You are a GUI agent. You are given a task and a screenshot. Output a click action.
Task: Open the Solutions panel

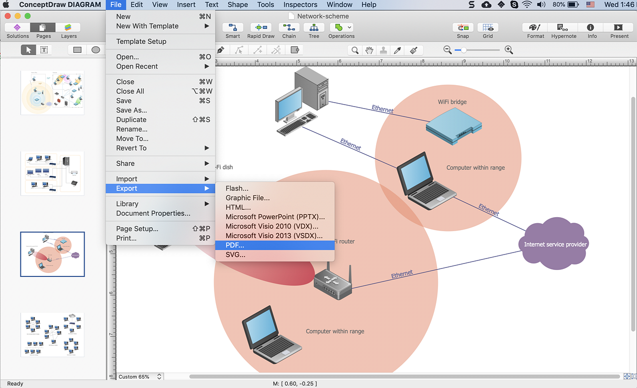point(17,28)
